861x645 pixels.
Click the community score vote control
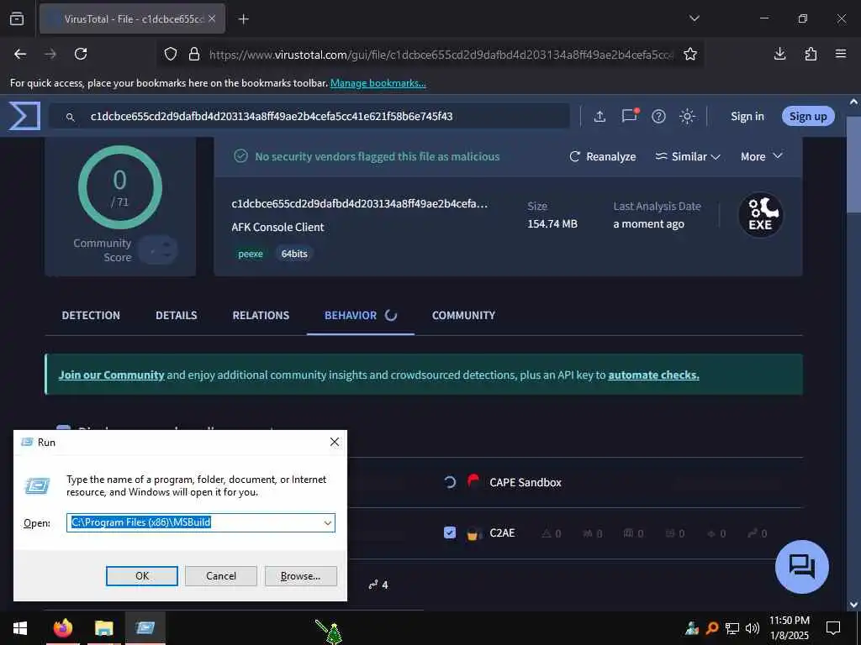[x=158, y=250]
